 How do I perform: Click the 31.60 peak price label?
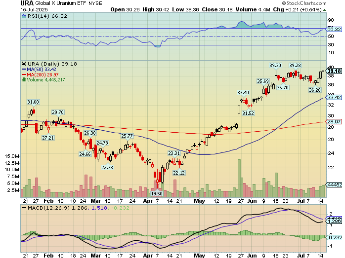[x=33, y=102]
